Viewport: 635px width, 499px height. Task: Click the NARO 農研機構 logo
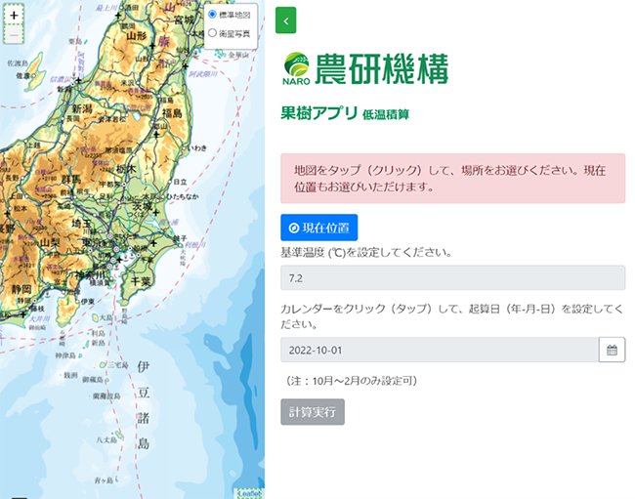click(x=365, y=68)
